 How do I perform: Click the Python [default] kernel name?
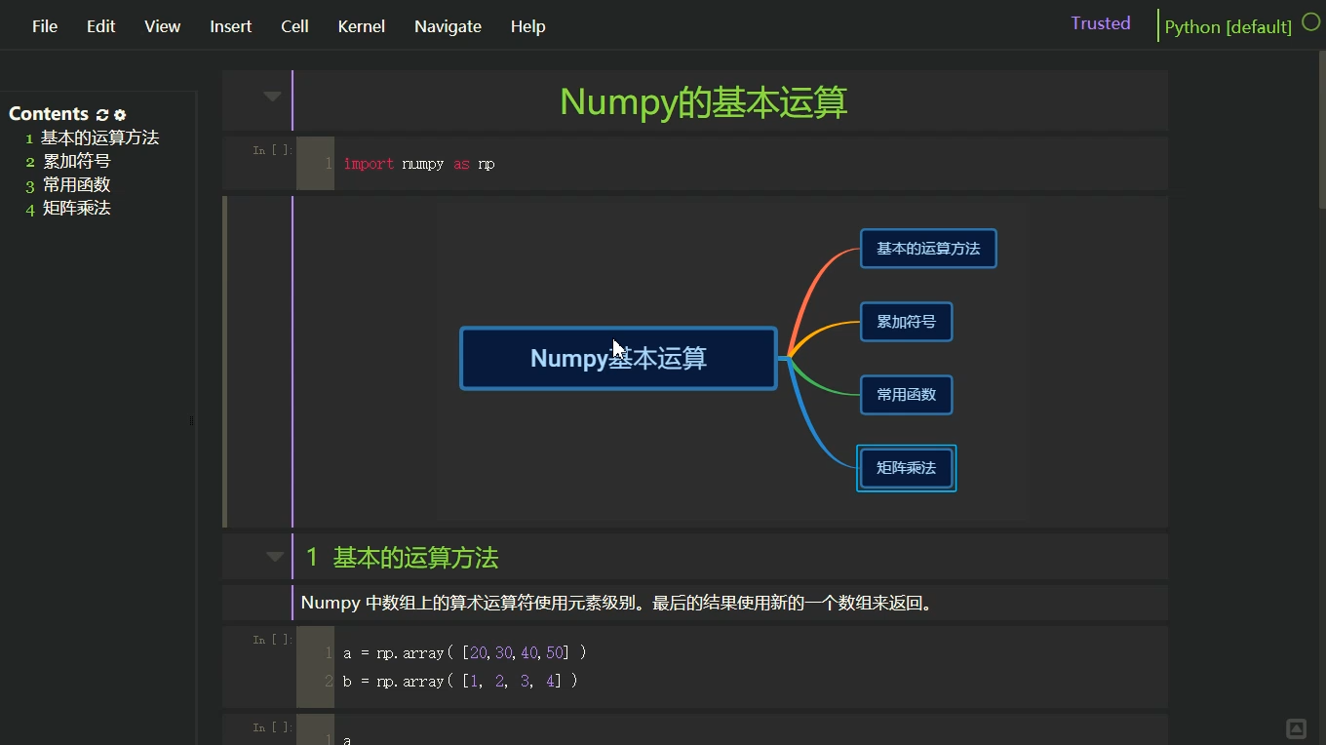1228,26
